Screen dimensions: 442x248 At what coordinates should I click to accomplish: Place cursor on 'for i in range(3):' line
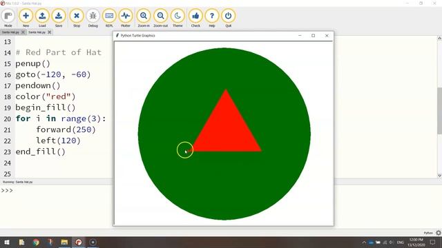61,118
